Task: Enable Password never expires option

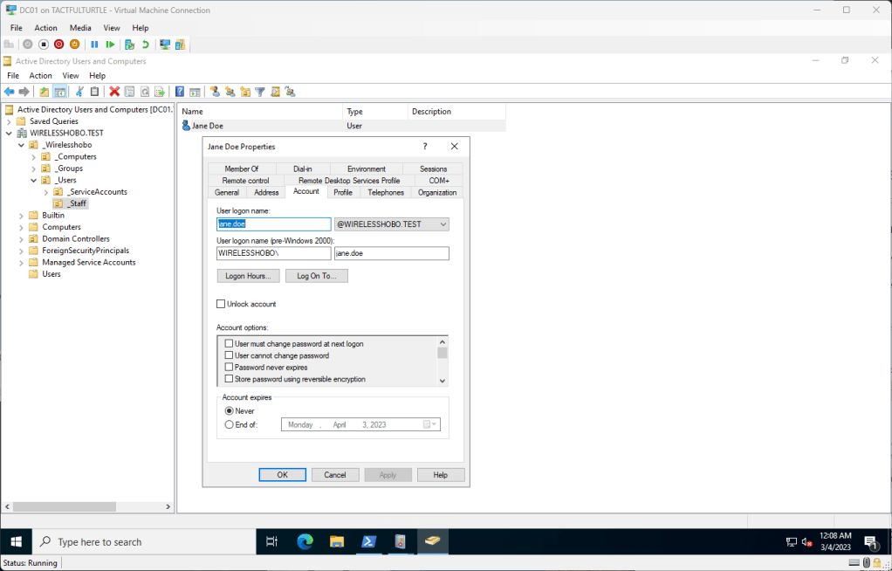Action: [230, 368]
